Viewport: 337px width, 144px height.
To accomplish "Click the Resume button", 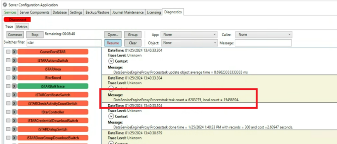I will coord(113,43).
